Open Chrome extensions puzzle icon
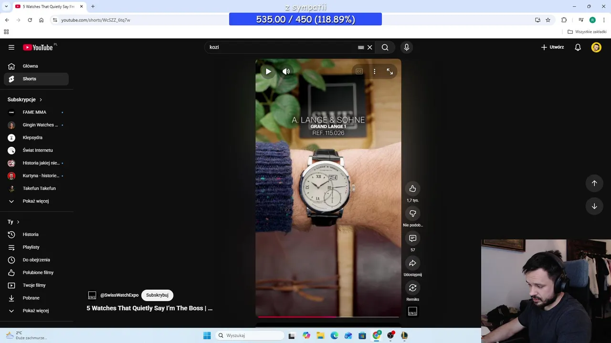This screenshot has width=611, height=343. point(564,20)
